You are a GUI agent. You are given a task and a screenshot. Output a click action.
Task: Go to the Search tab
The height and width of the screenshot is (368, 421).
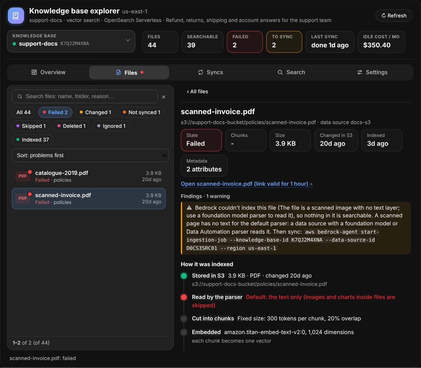point(292,72)
